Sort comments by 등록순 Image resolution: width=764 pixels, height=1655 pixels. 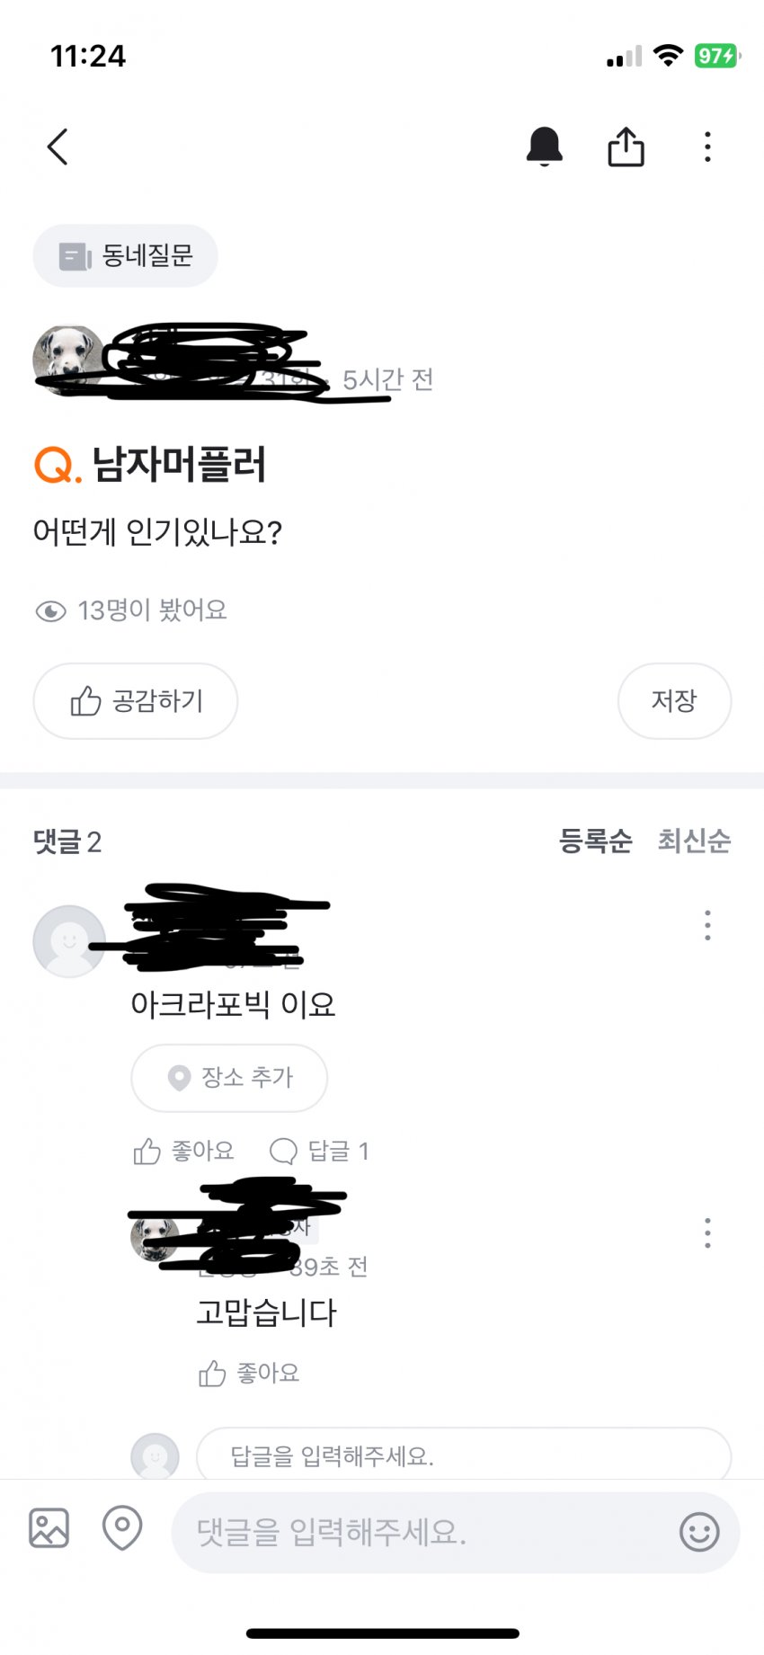[595, 841]
